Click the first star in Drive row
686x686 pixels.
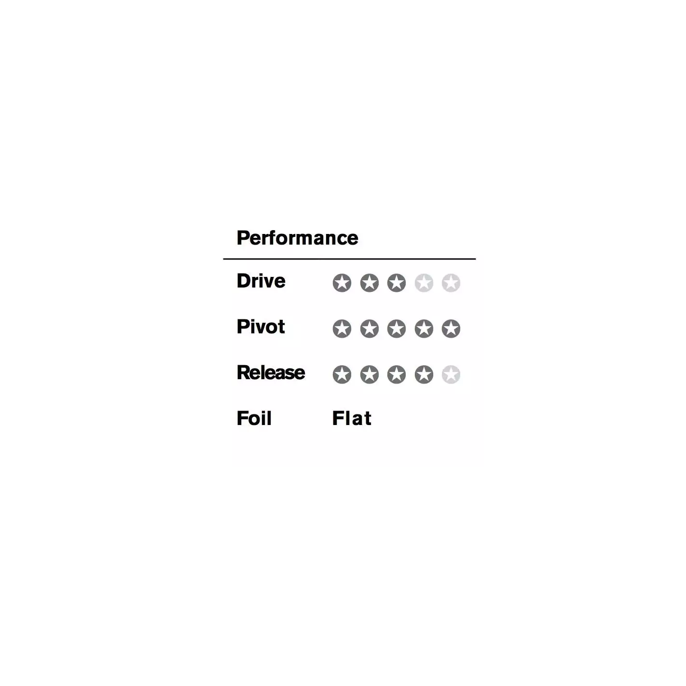coord(342,283)
